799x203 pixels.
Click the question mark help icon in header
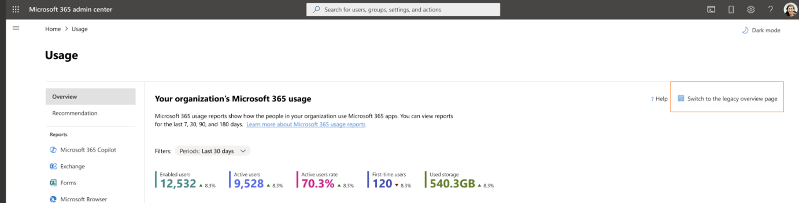[x=770, y=9]
